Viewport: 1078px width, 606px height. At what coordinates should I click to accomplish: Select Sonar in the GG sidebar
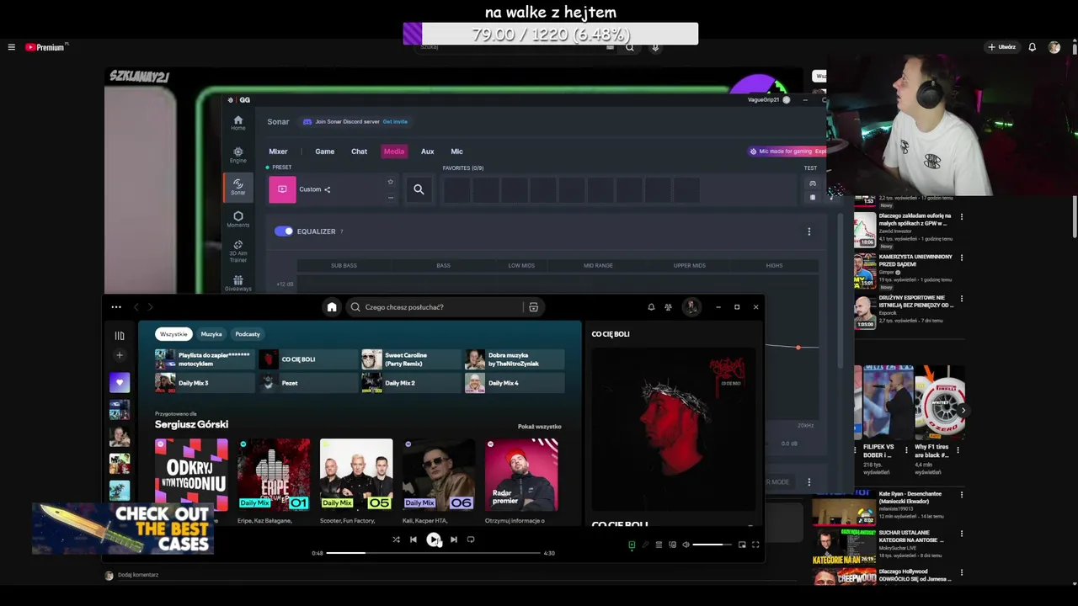click(238, 187)
